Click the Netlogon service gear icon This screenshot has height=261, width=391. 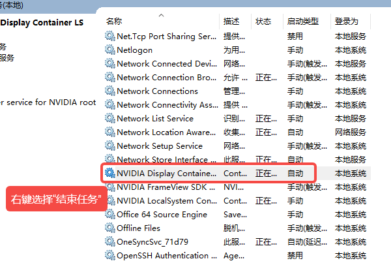109,50
